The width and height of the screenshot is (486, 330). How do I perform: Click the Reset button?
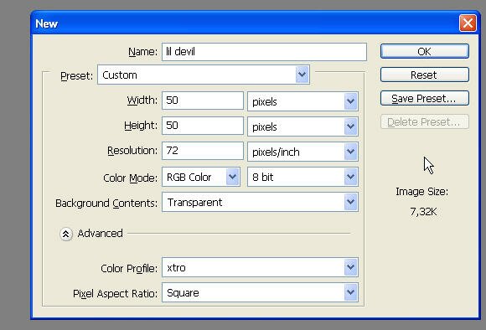[x=424, y=75]
